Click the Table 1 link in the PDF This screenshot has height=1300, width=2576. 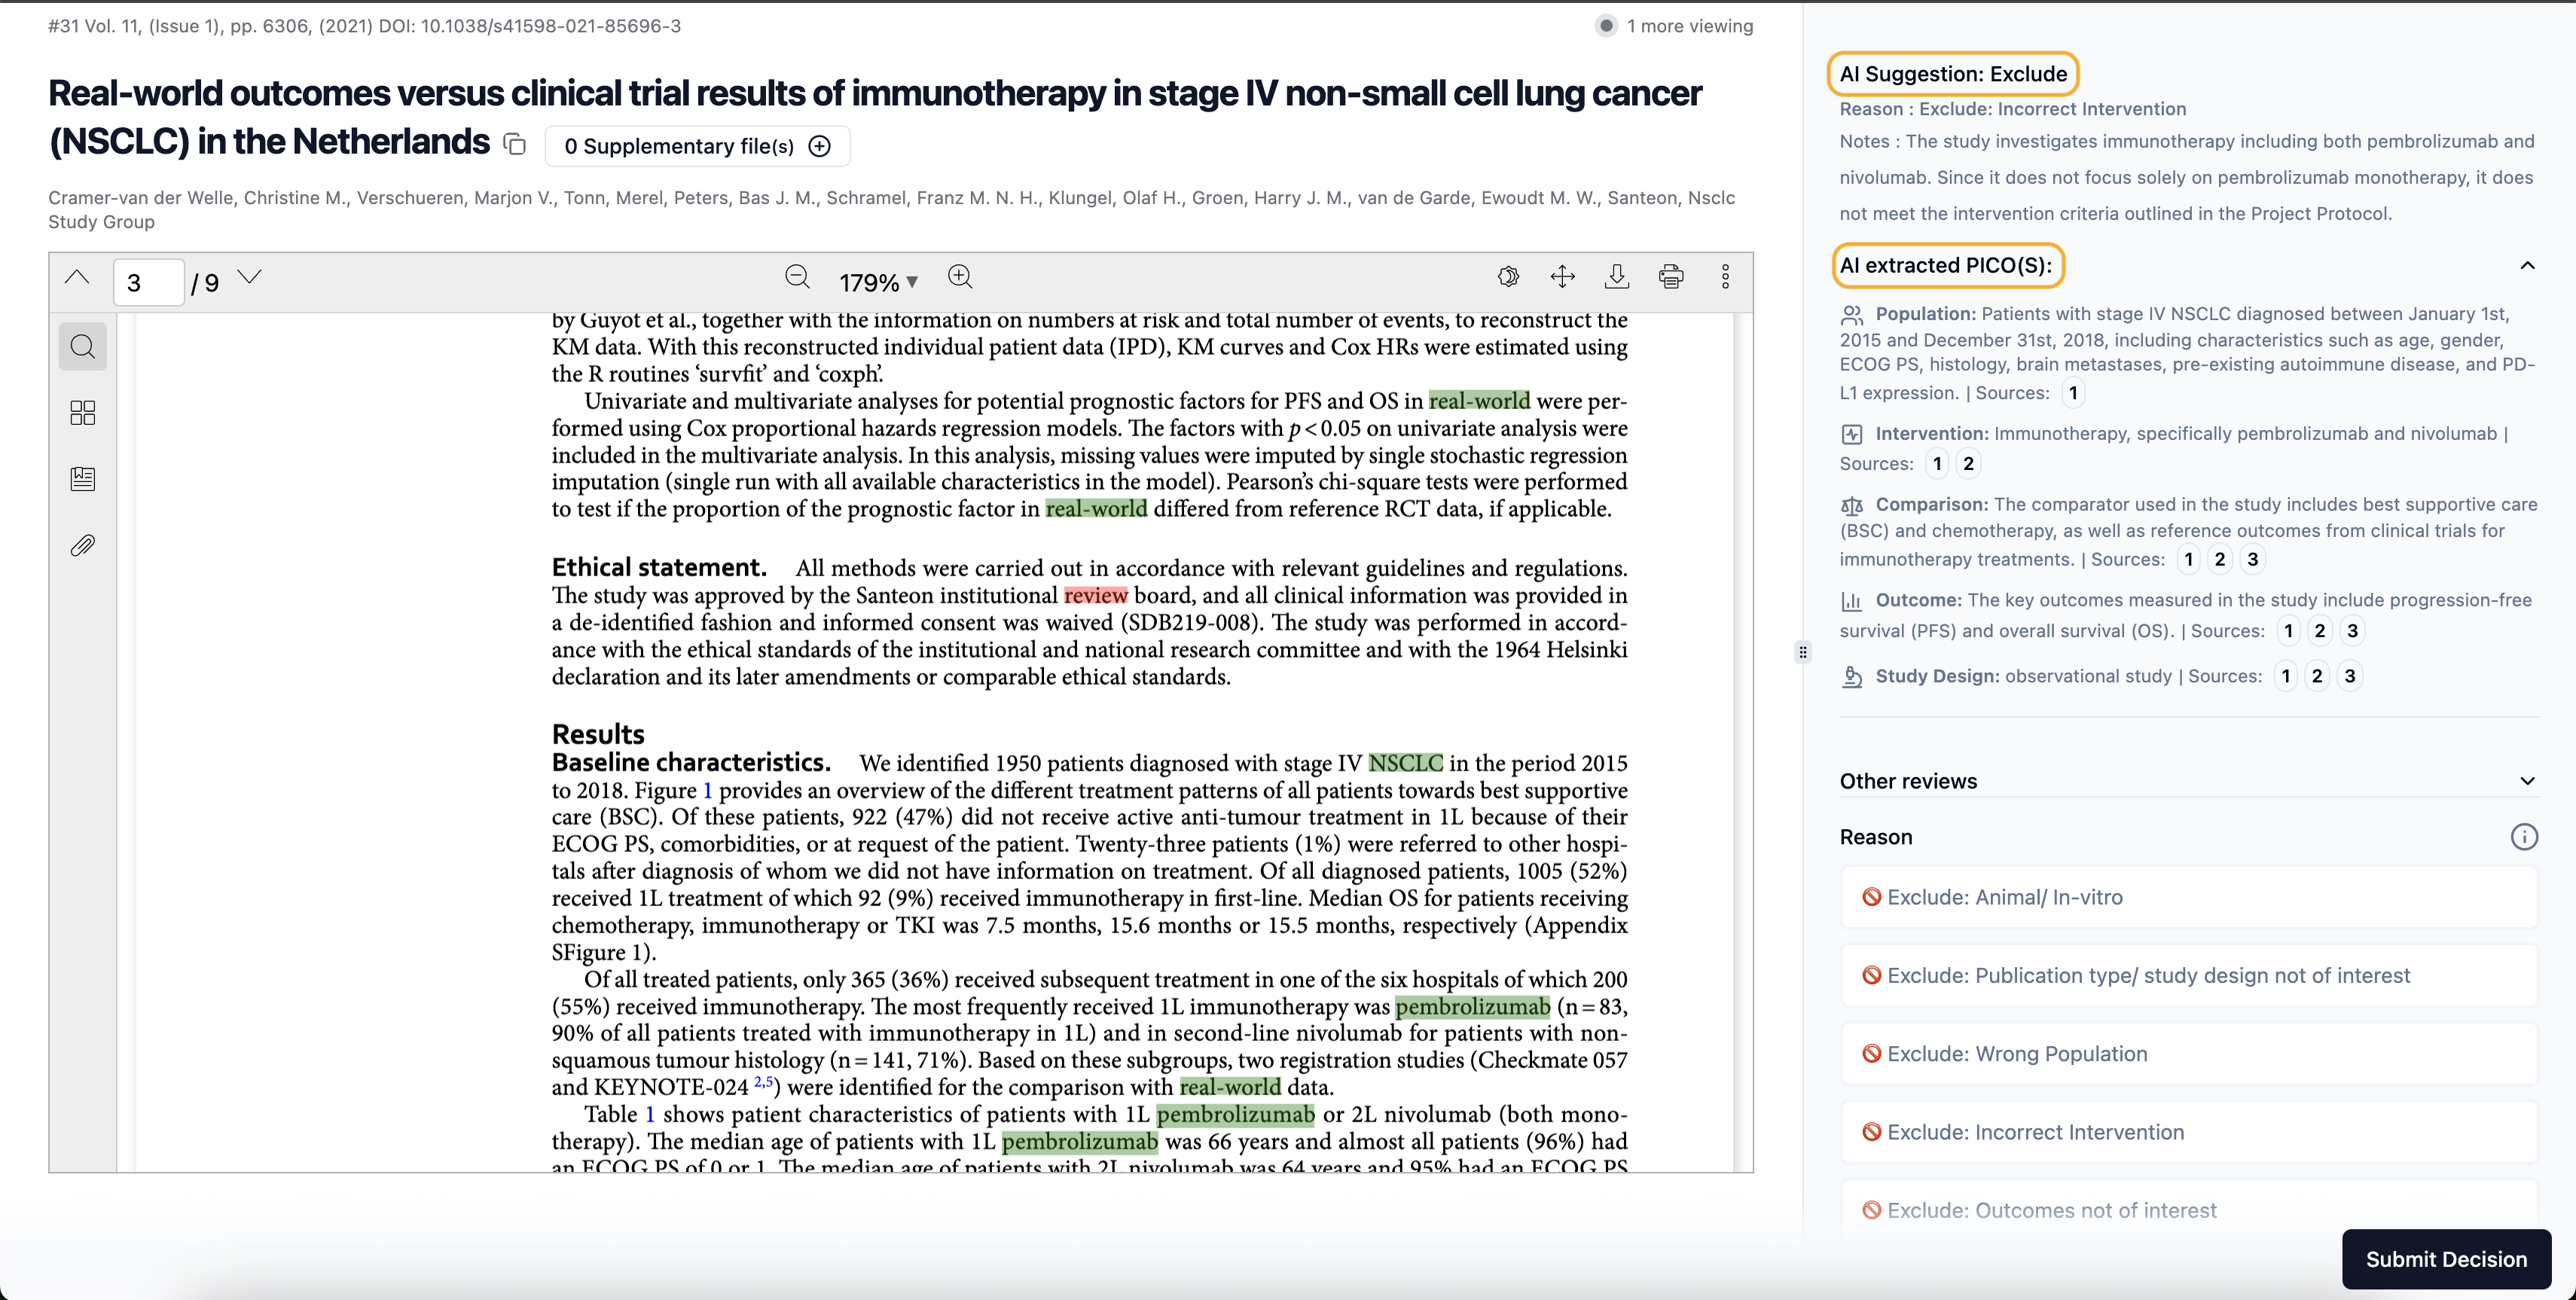click(x=649, y=1114)
